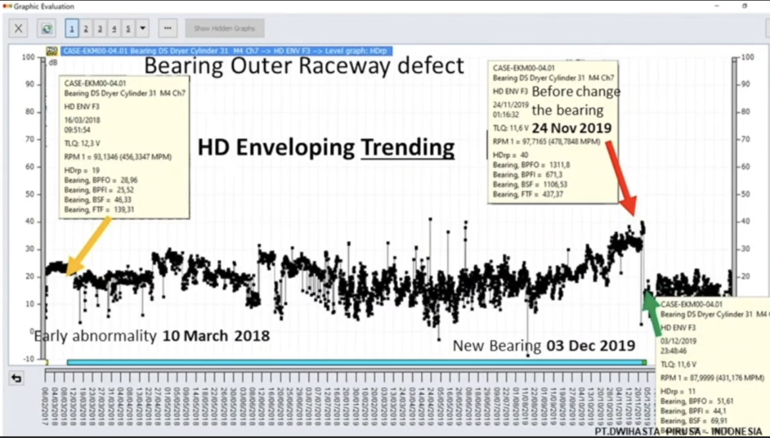The height and width of the screenshot is (438, 770).
Task: Maximize the Graphic Evaluation window
Action: 745,6
